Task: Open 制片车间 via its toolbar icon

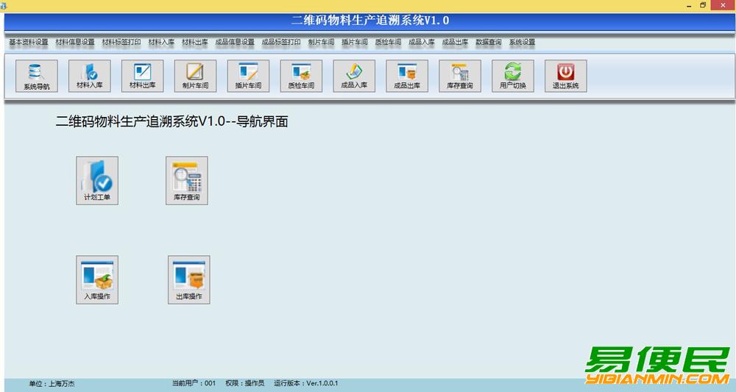Action: coord(195,76)
